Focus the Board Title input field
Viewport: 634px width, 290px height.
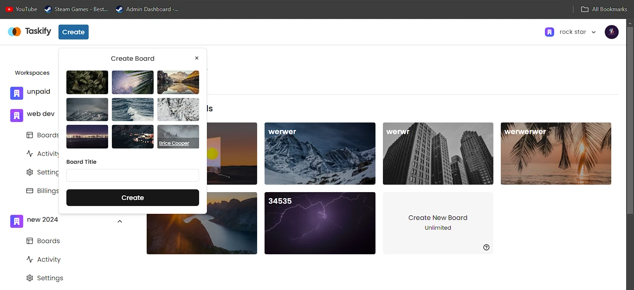tap(133, 175)
